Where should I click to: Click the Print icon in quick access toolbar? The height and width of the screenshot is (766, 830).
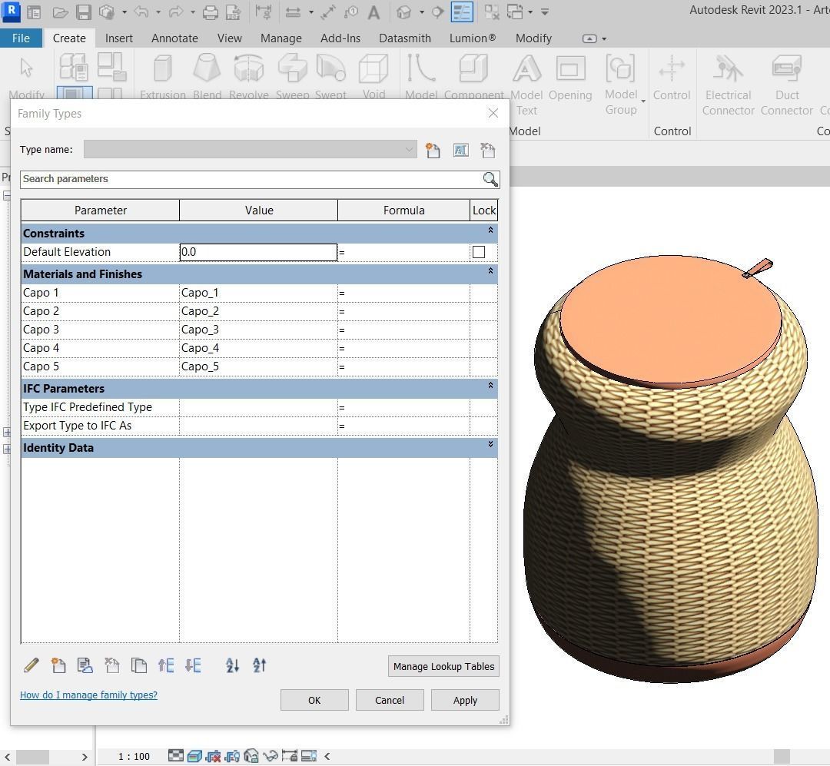pyautogui.click(x=211, y=12)
